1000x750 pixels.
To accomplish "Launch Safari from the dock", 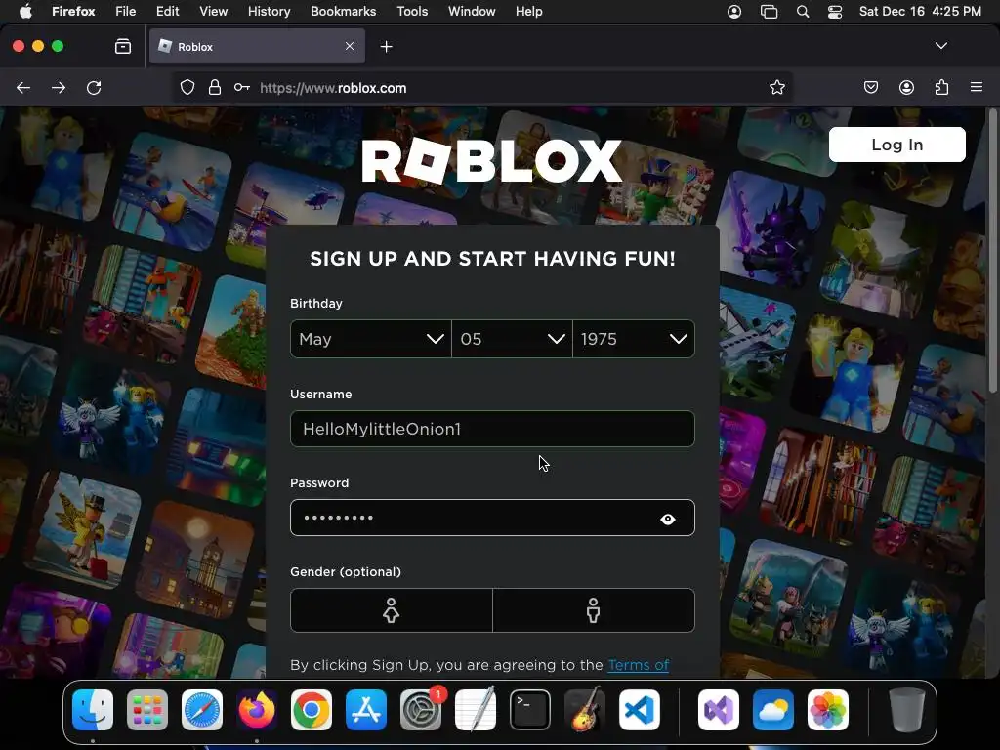I will [x=202, y=710].
